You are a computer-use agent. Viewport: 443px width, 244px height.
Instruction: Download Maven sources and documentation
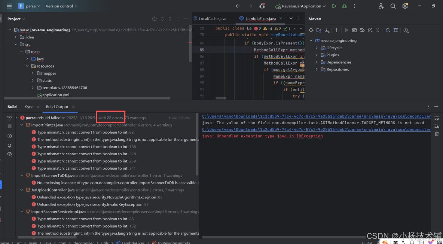[x=326, y=30]
